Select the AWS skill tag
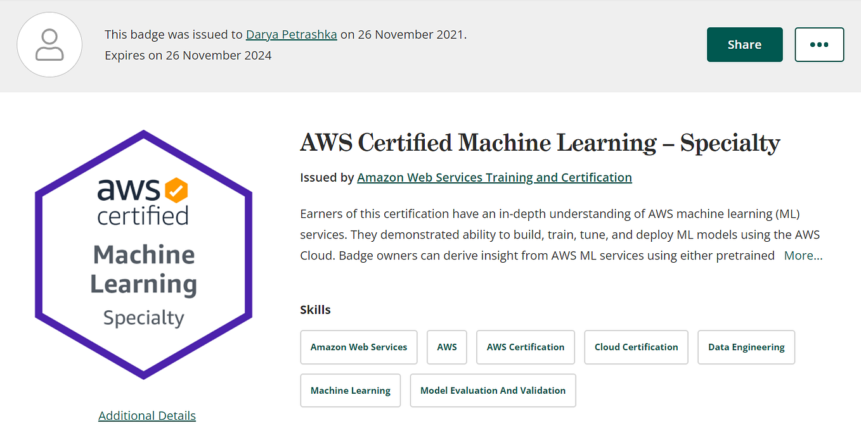The height and width of the screenshot is (433, 861). click(446, 347)
